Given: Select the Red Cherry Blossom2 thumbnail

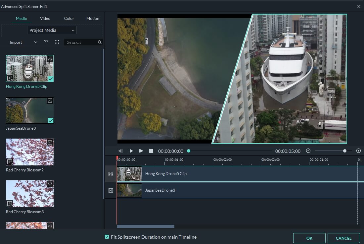Looking at the screenshot, I should [x=29, y=152].
